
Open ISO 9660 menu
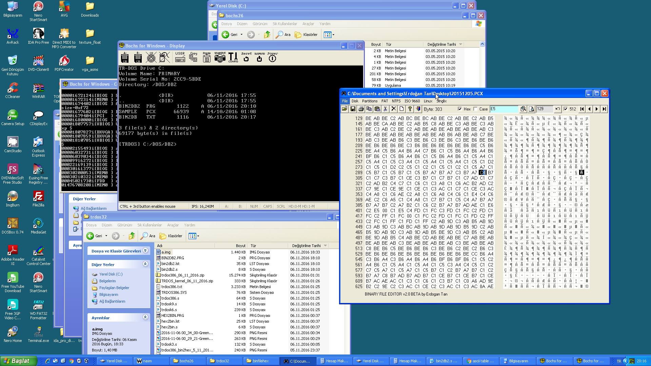click(x=412, y=101)
